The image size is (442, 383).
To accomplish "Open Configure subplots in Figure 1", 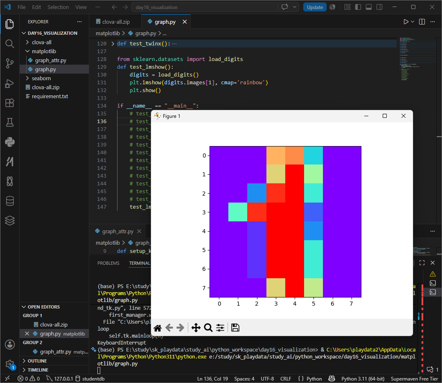I will point(220,328).
